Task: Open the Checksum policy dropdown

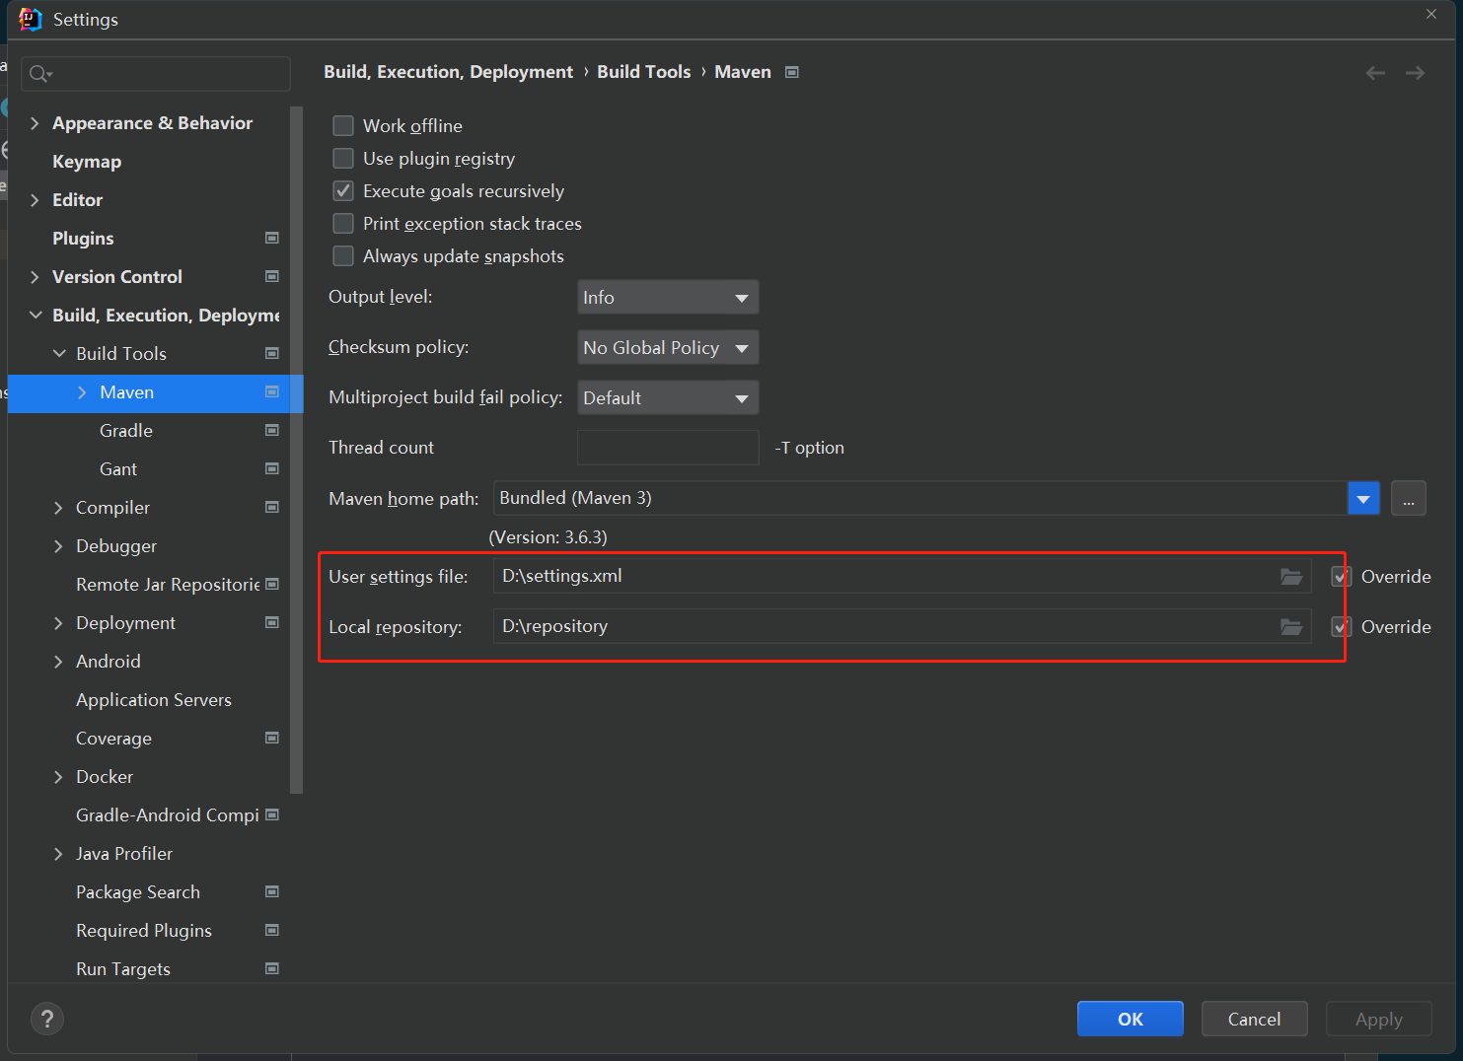Action: [x=667, y=348]
